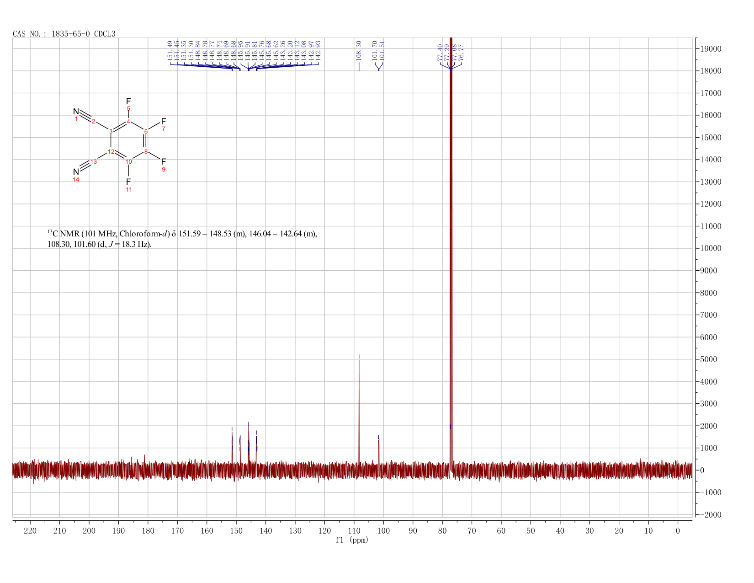Click ring carbon number 8 in structure
Viewport: 754px width, 583px height.
click(146, 152)
